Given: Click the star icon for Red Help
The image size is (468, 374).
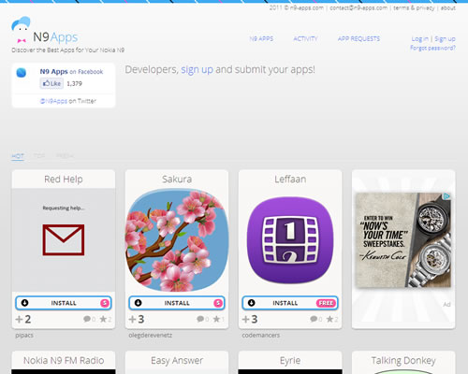Looking at the screenshot, I should (x=103, y=319).
